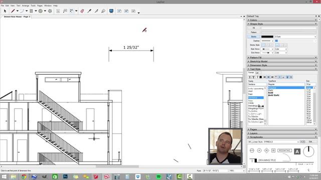321x180 pixels.
Task: Click the scrapbook Edit button
Action: [310, 141]
